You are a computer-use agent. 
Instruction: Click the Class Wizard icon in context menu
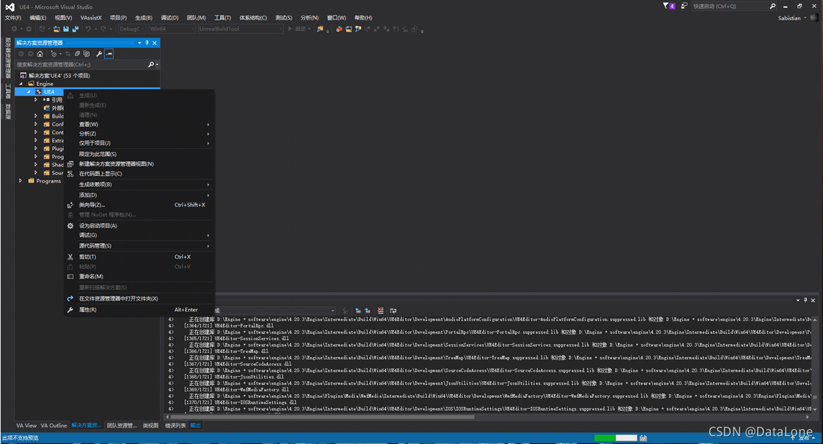(70, 205)
